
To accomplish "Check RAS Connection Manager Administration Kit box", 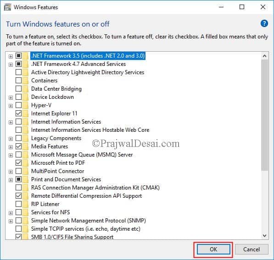I will pos(18,188).
